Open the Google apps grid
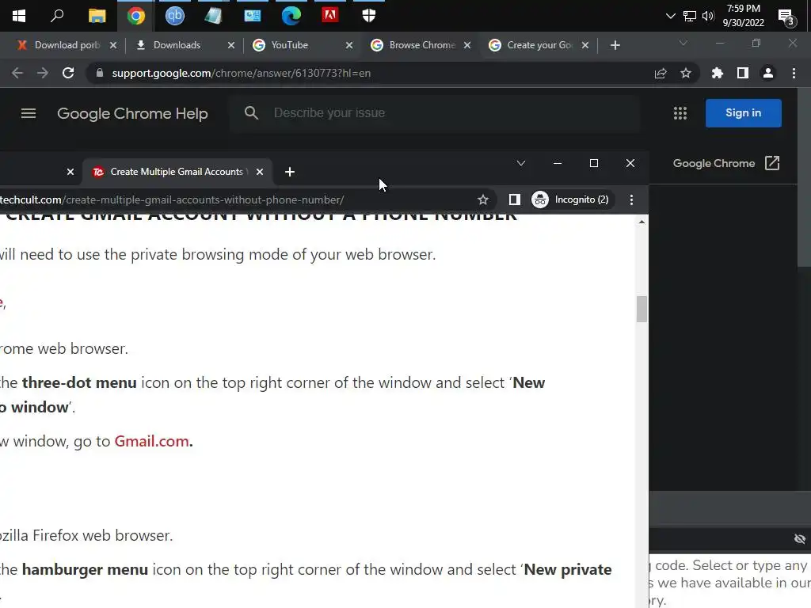This screenshot has width=811, height=608. 680,113
